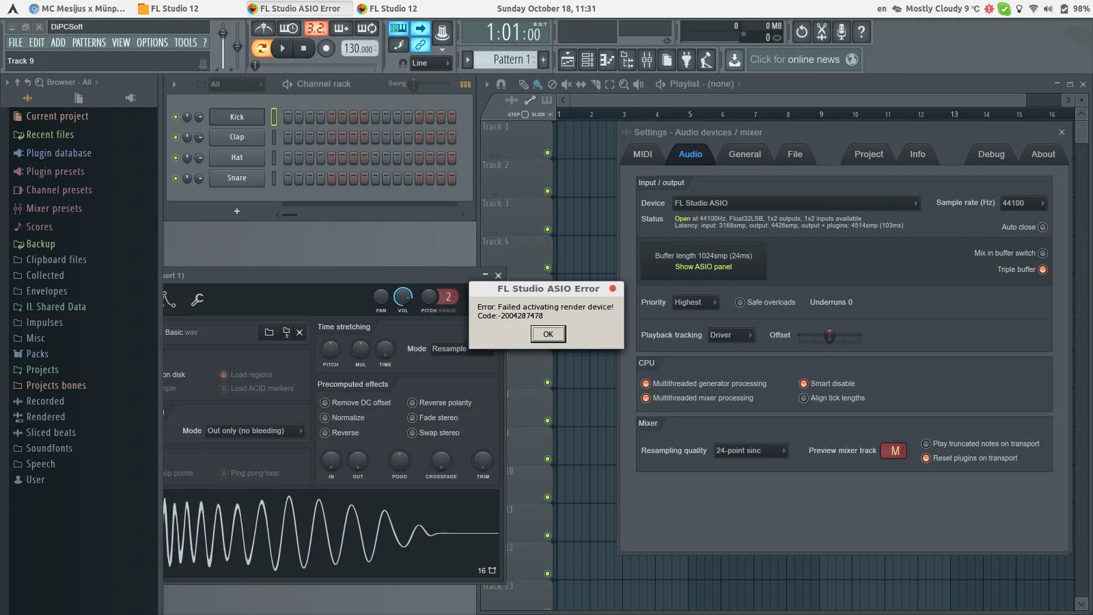Open the metronome toggle in the toolbar

tap(263, 29)
